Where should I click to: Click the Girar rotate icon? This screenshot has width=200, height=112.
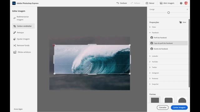[x=180, y=22]
